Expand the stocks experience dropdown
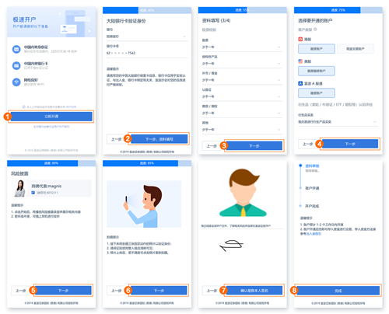 [x=242, y=47]
